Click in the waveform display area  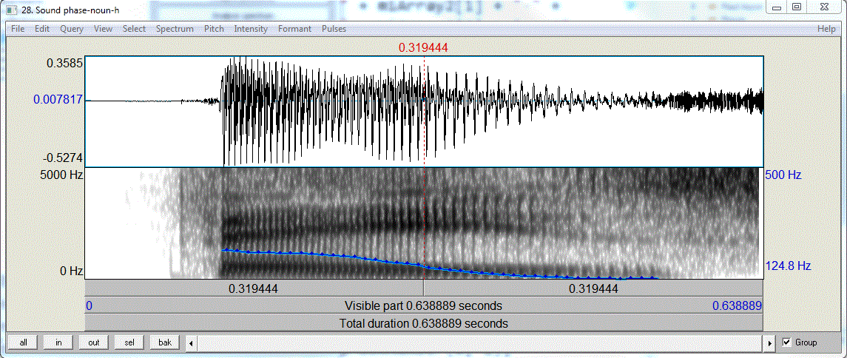click(423, 111)
